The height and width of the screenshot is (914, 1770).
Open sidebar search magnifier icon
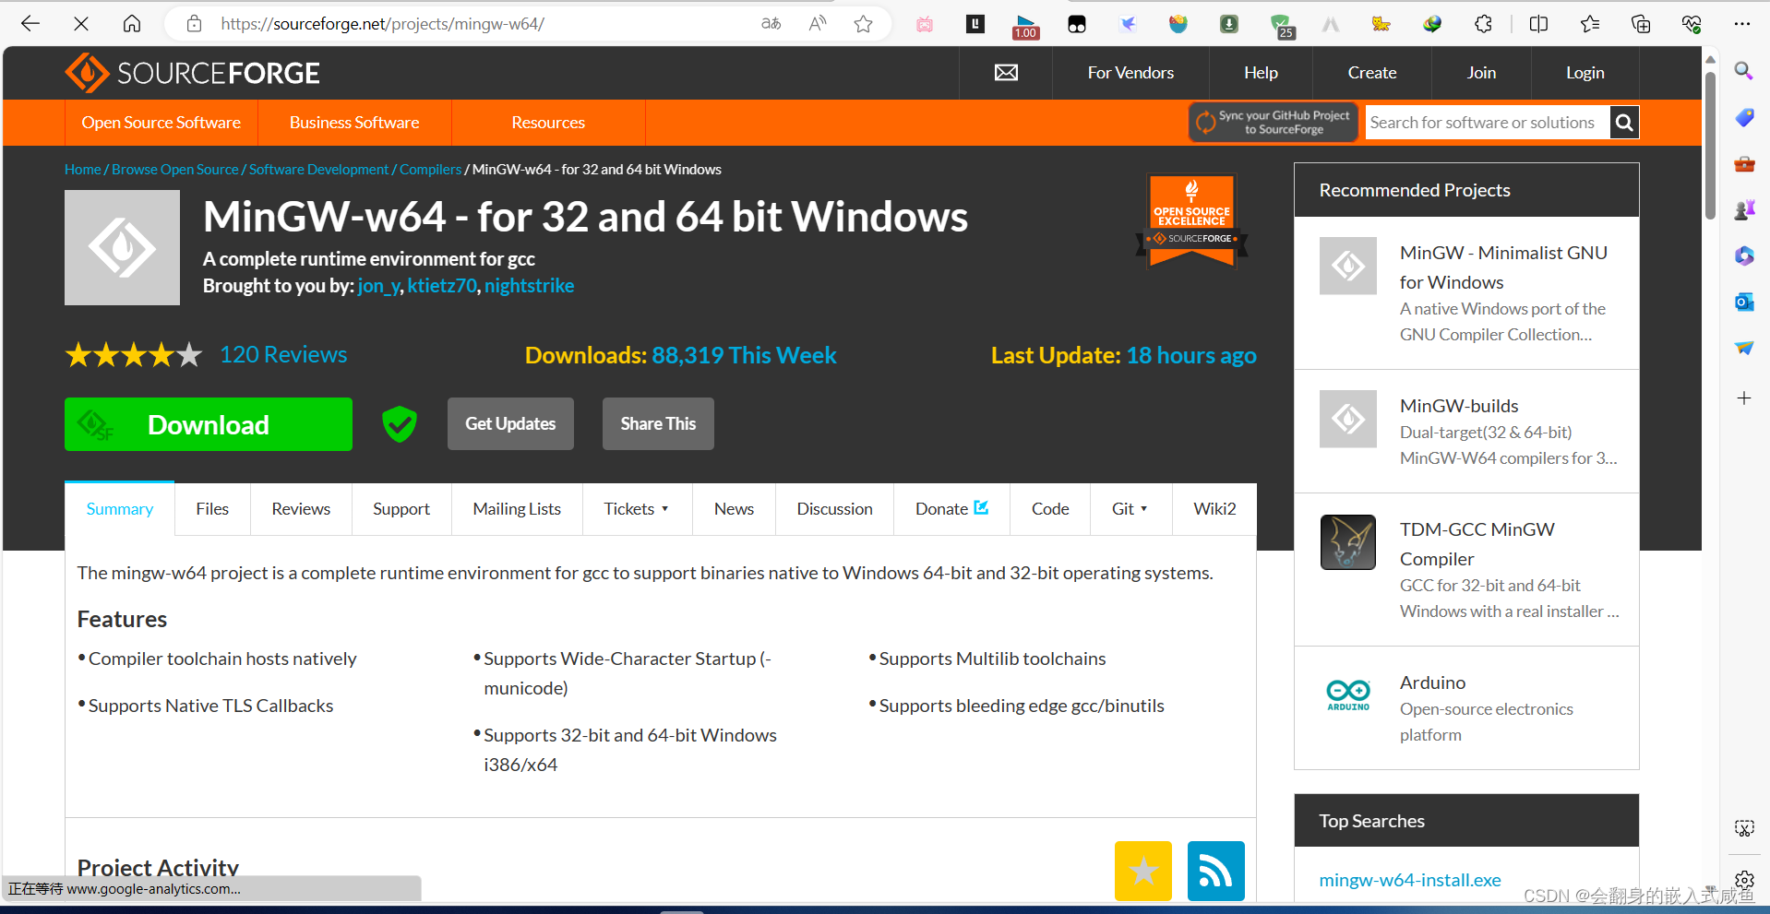(1743, 71)
